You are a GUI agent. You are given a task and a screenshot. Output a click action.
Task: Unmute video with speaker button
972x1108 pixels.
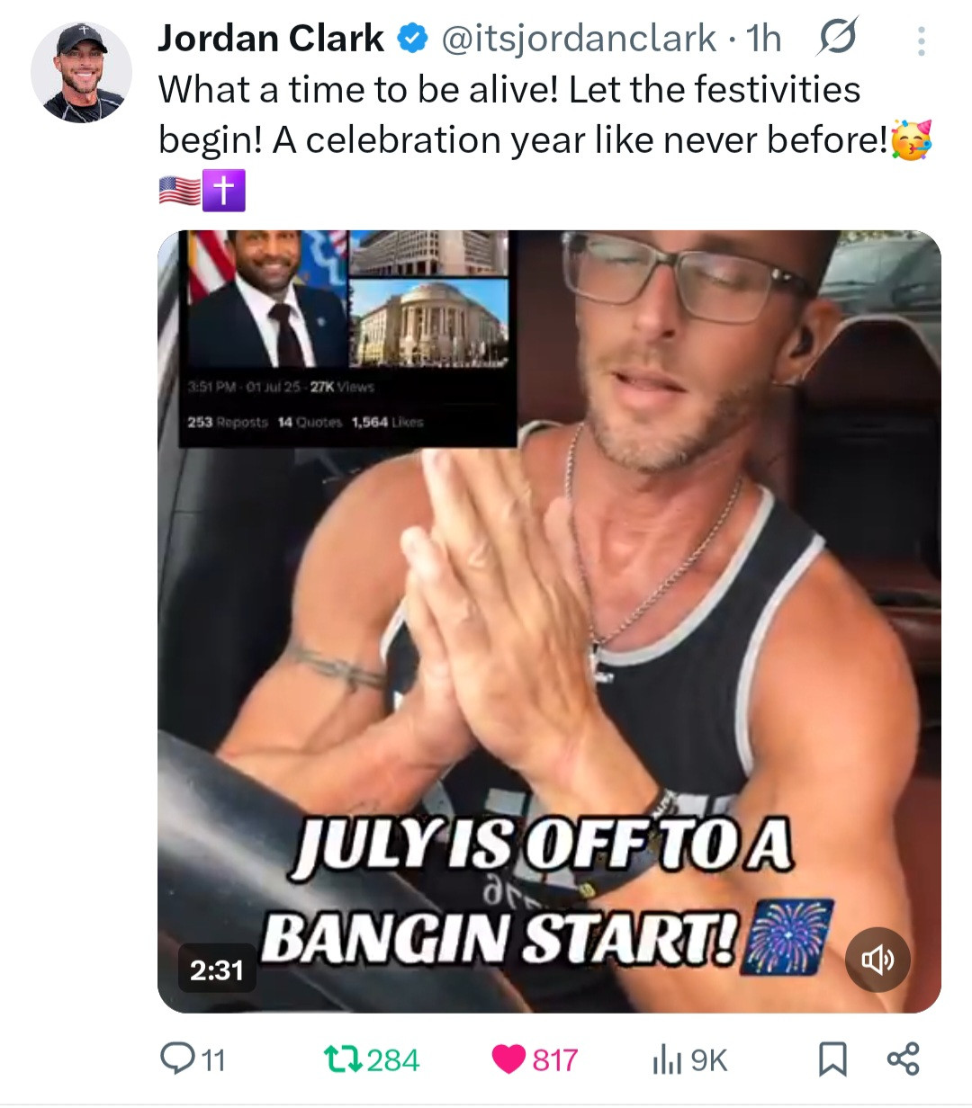[x=878, y=960]
